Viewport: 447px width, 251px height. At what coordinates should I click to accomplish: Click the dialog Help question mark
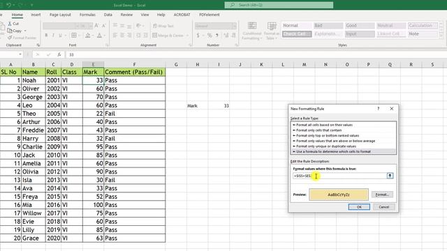coord(379,109)
